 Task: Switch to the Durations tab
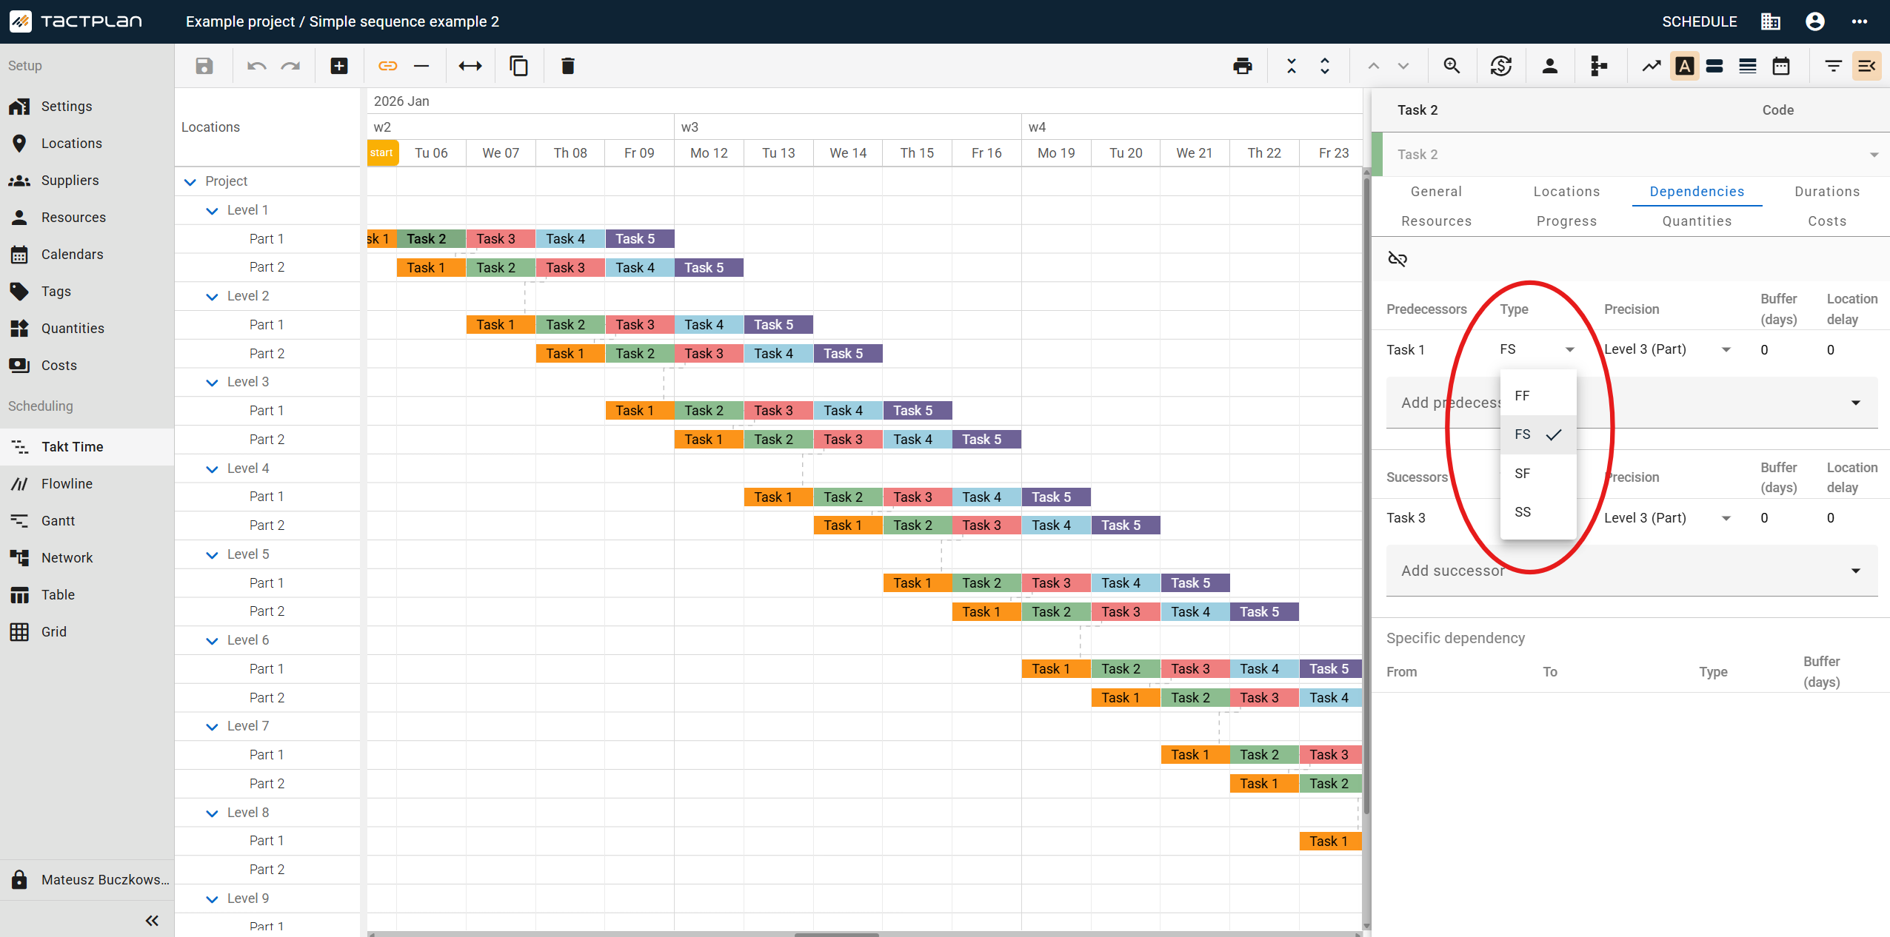pos(1827,192)
